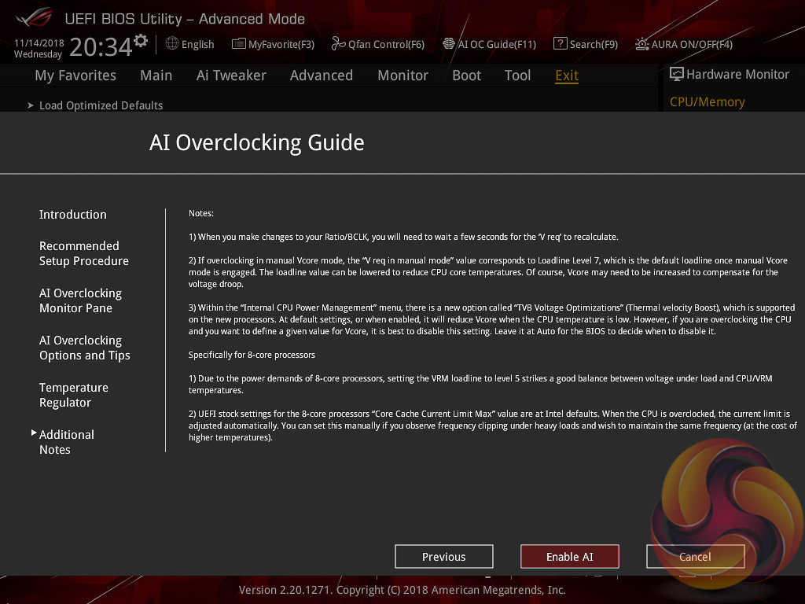Toggle AURA ON/OFF(F4)
The height and width of the screenshot is (604, 805).
(x=692, y=44)
